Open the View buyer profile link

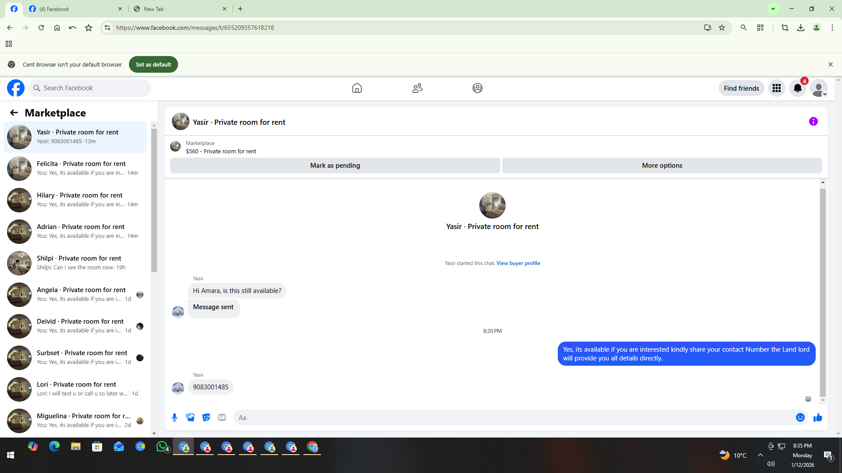pyautogui.click(x=518, y=263)
